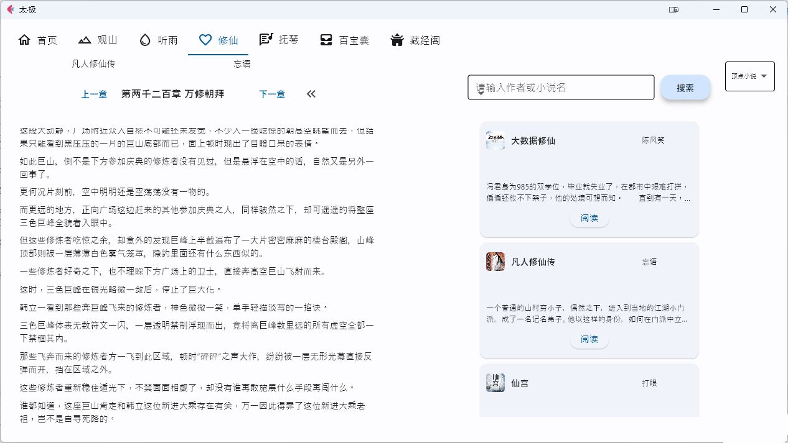Collapse panel with double left chevron
The image size is (788, 443).
[311, 94]
